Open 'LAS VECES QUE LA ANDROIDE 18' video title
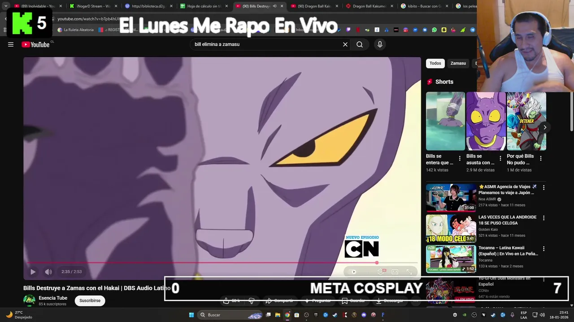The image size is (574, 322). (507, 220)
